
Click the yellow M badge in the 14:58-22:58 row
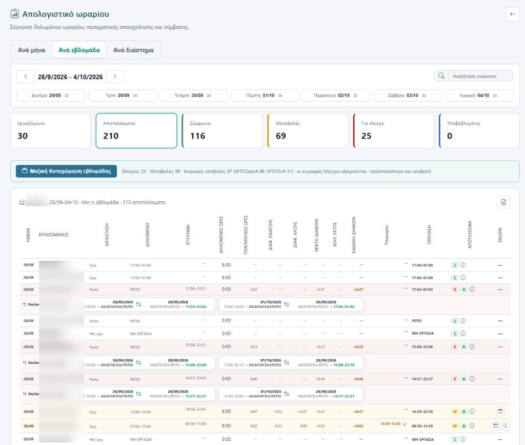click(455, 411)
